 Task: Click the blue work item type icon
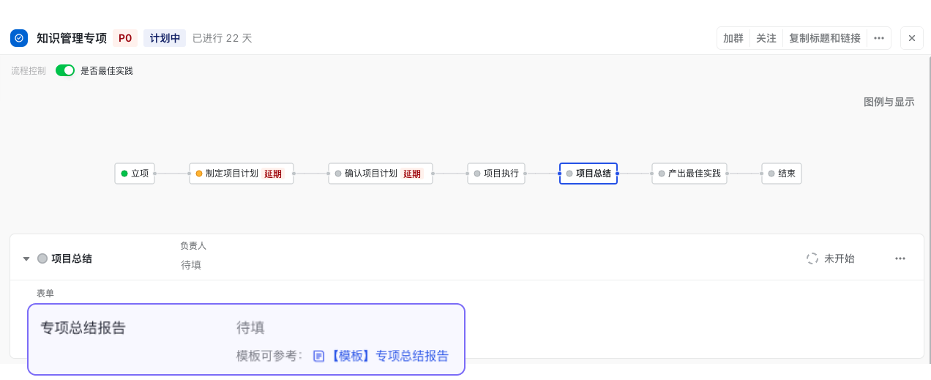click(x=19, y=38)
